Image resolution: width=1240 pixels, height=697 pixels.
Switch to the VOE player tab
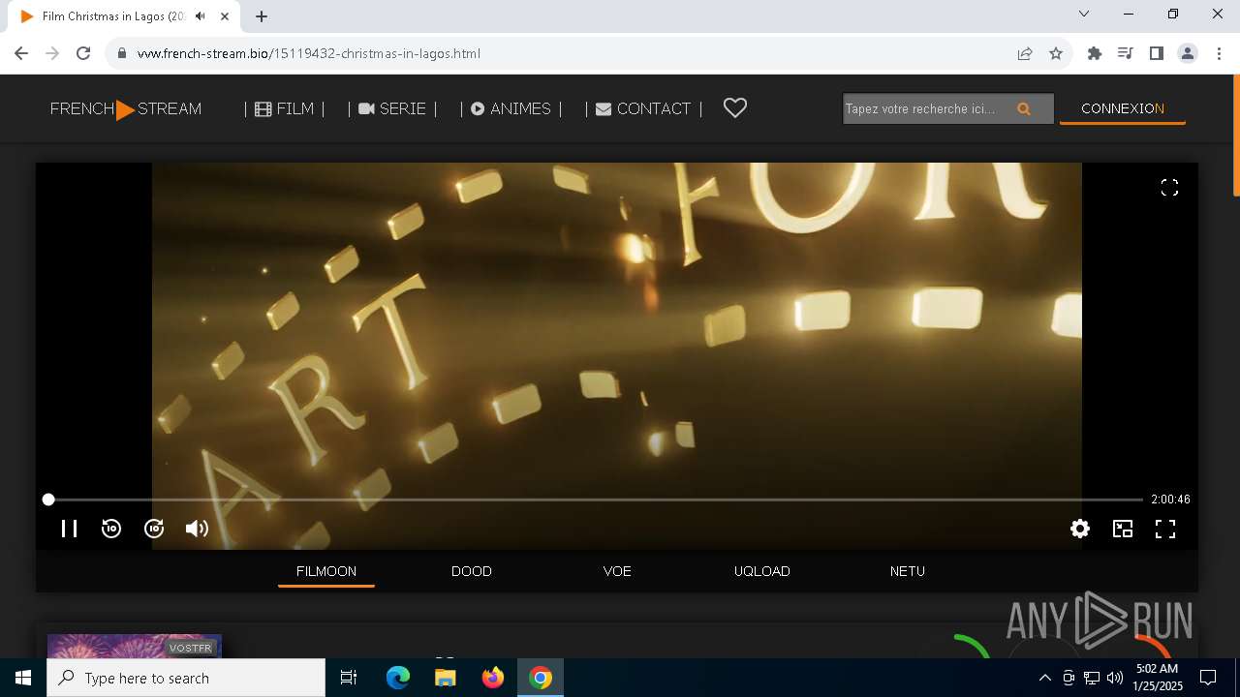pos(617,571)
